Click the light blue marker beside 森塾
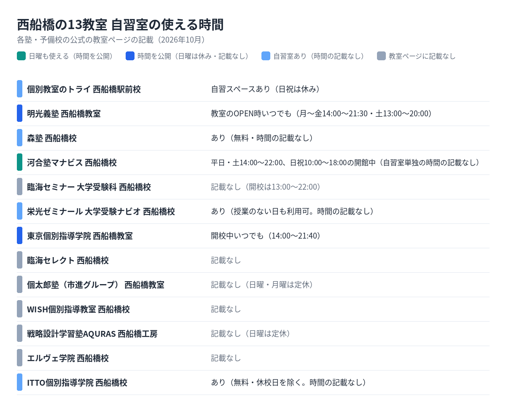 click(19, 138)
